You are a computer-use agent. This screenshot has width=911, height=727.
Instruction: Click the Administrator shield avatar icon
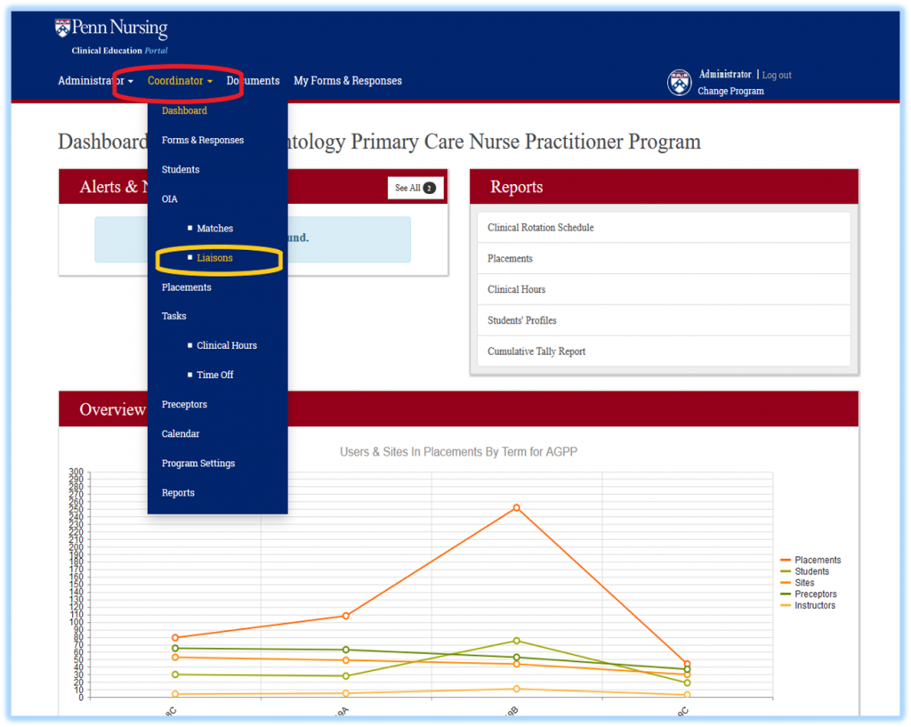[679, 82]
